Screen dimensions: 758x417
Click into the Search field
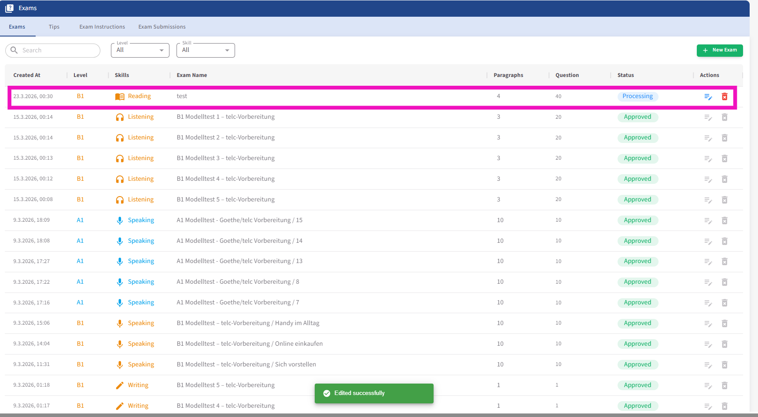pos(57,51)
